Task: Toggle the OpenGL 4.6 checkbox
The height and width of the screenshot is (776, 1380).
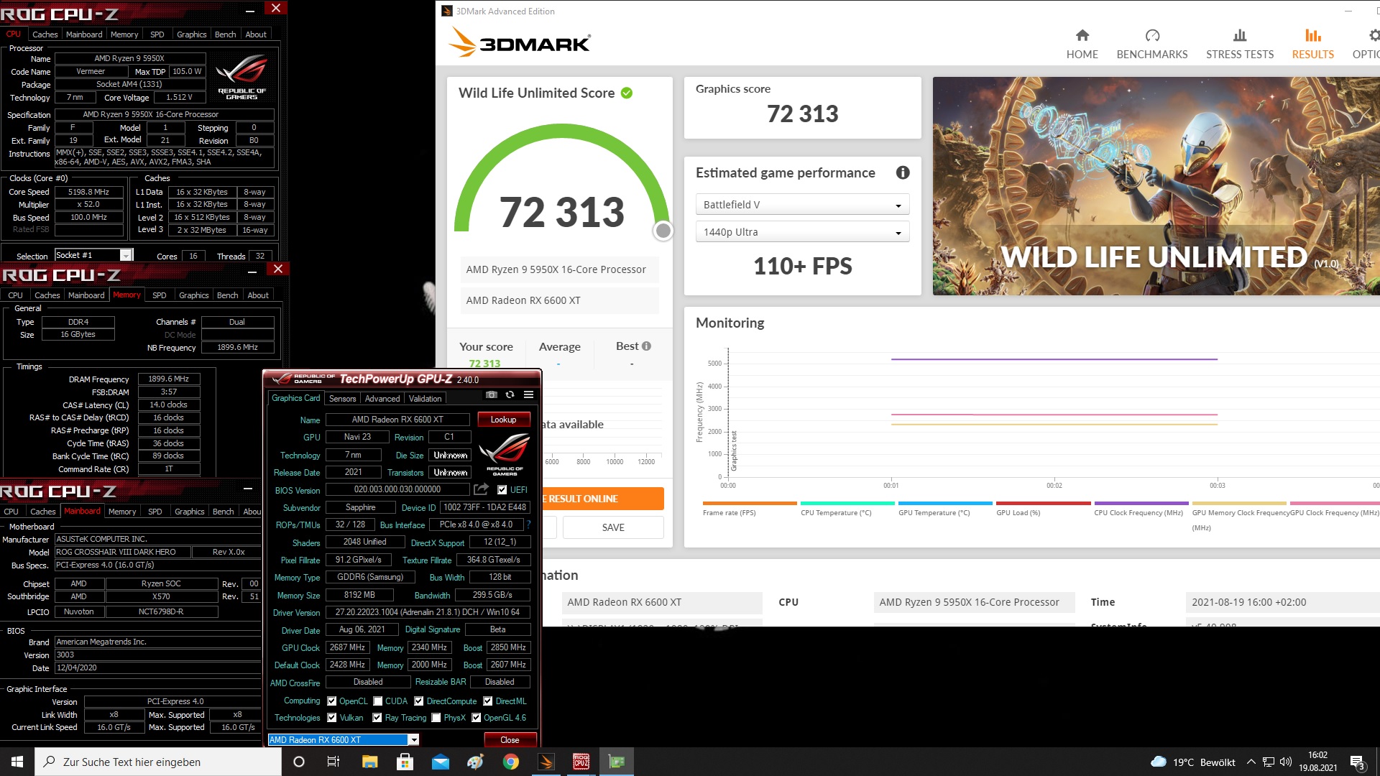Action: coord(476,718)
